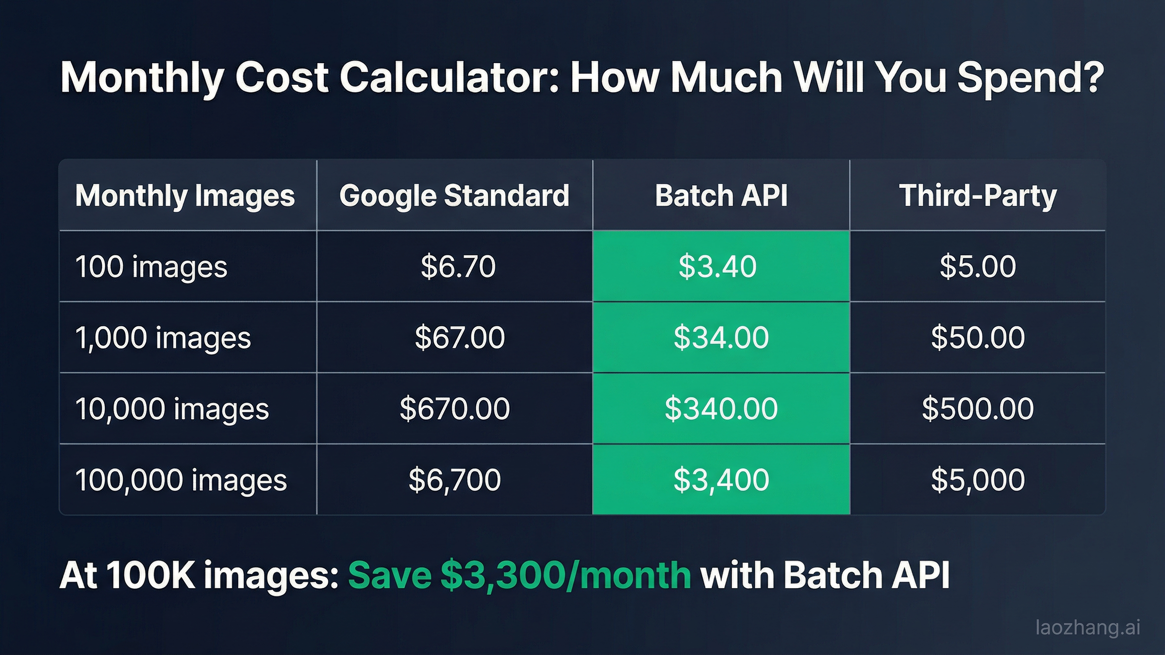Click the green $340.00 Batch API cell
The height and width of the screenshot is (655, 1165).
click(x=721, y=409)
